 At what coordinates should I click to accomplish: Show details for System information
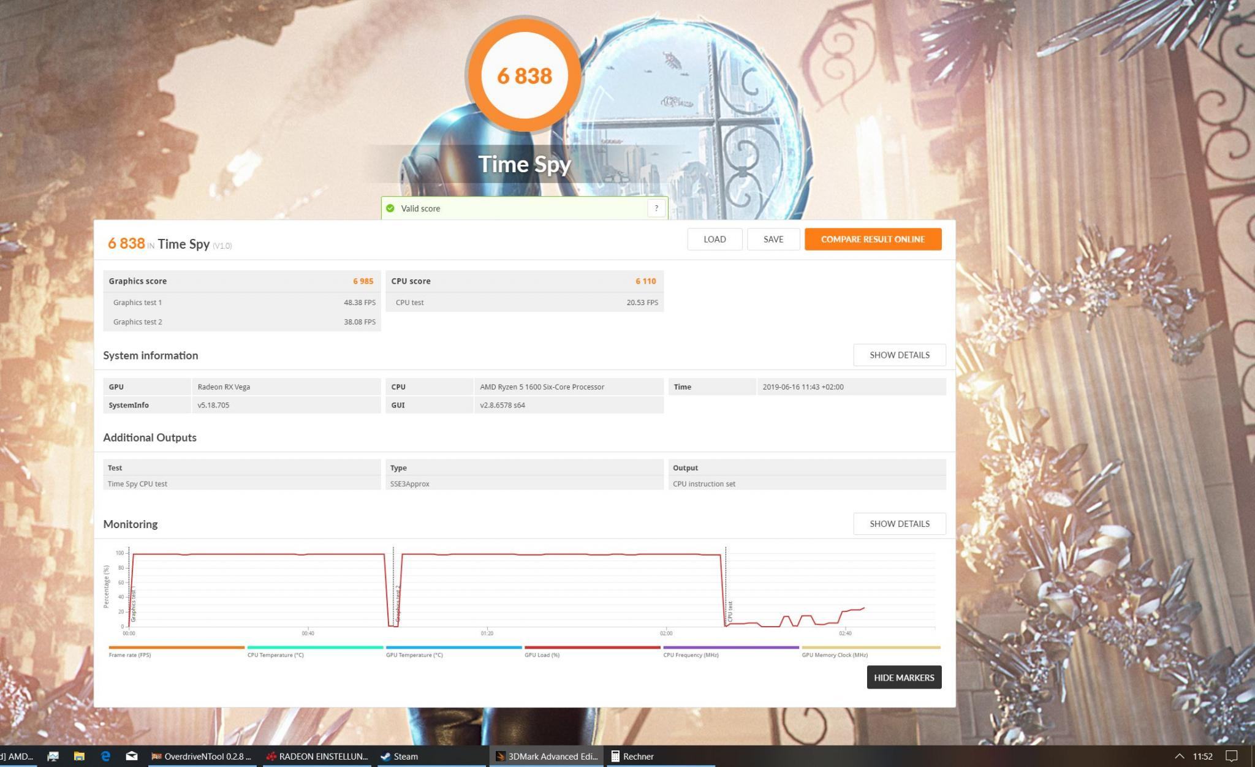(x=899, y=355)
